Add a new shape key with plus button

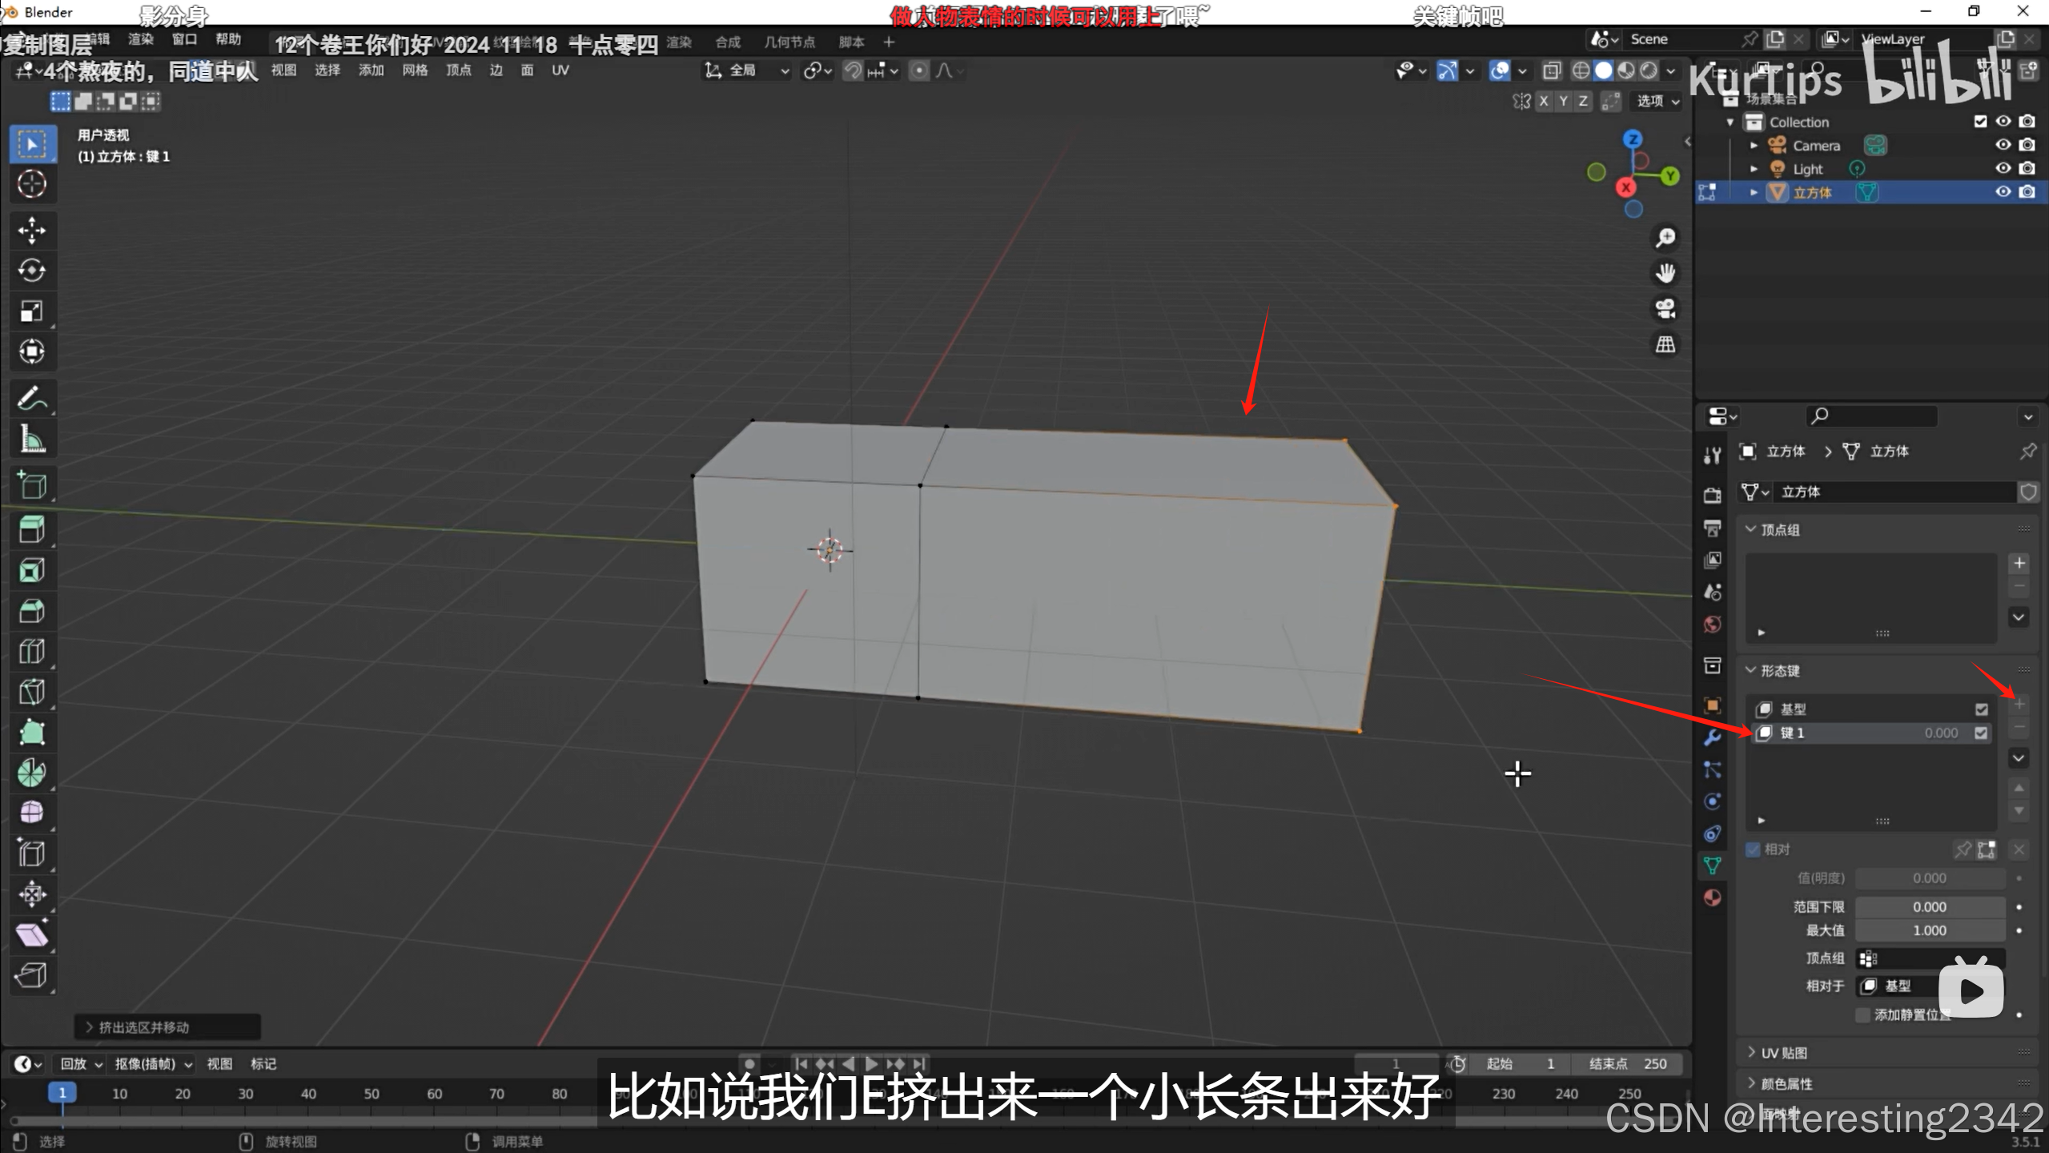tap(2019, 704)
